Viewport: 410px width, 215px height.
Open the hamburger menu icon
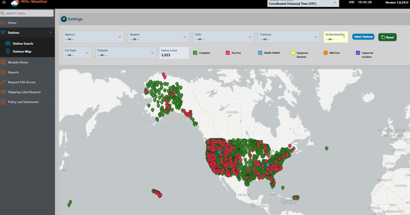click(4, 2)
